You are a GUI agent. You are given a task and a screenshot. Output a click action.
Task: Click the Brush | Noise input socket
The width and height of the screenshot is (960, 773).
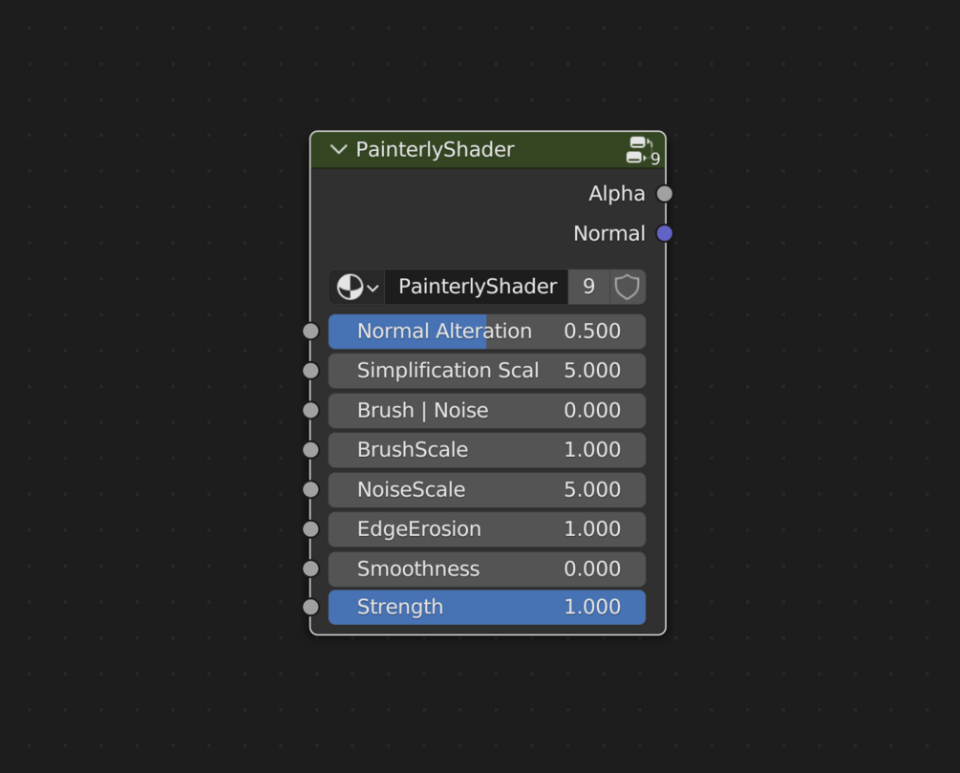click(310, 411)
